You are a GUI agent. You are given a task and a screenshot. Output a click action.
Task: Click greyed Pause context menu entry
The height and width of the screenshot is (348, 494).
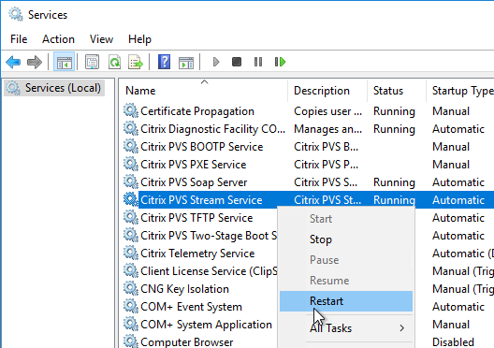[346, 260]
